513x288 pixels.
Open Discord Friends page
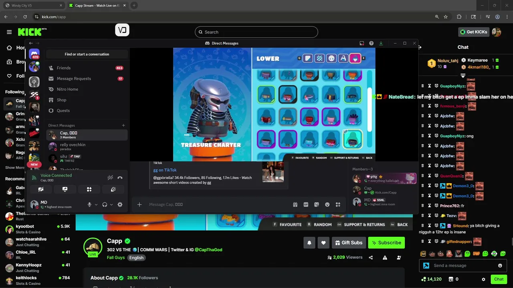tap(87, 68)
